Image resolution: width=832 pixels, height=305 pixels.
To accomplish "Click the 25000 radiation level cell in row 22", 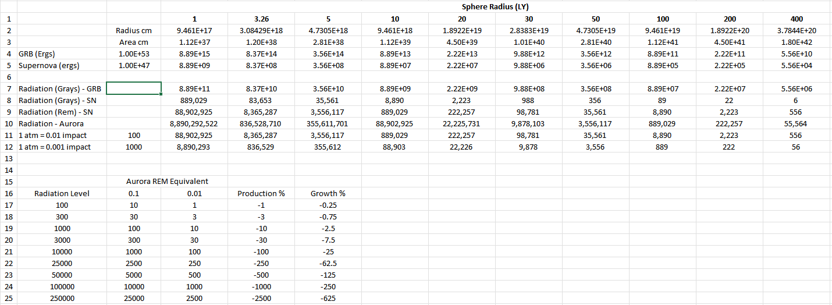I will (x=62, y=263).
